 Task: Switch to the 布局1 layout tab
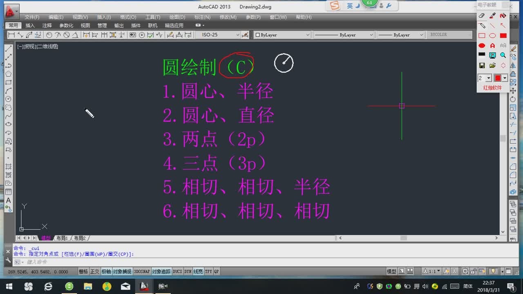(62, 238)
